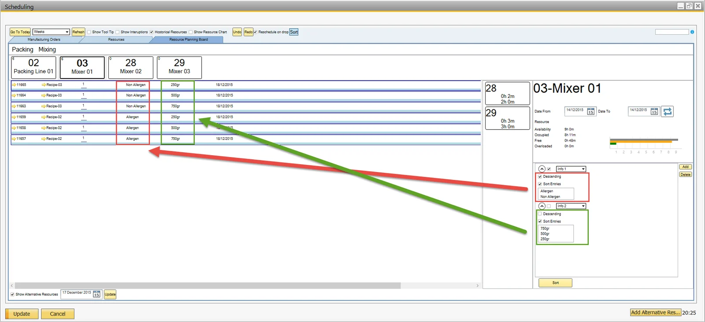Toggle checkbox next to Info 2 dropdown
This screenshot has width=705, height=322.
click(549, 206)
